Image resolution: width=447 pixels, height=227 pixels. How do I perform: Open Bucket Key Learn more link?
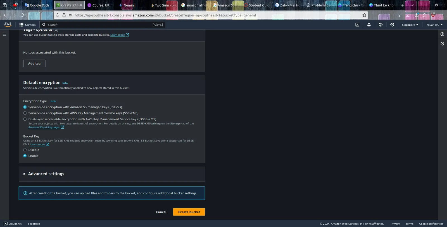pyautogui.click(x=40, y=144)
